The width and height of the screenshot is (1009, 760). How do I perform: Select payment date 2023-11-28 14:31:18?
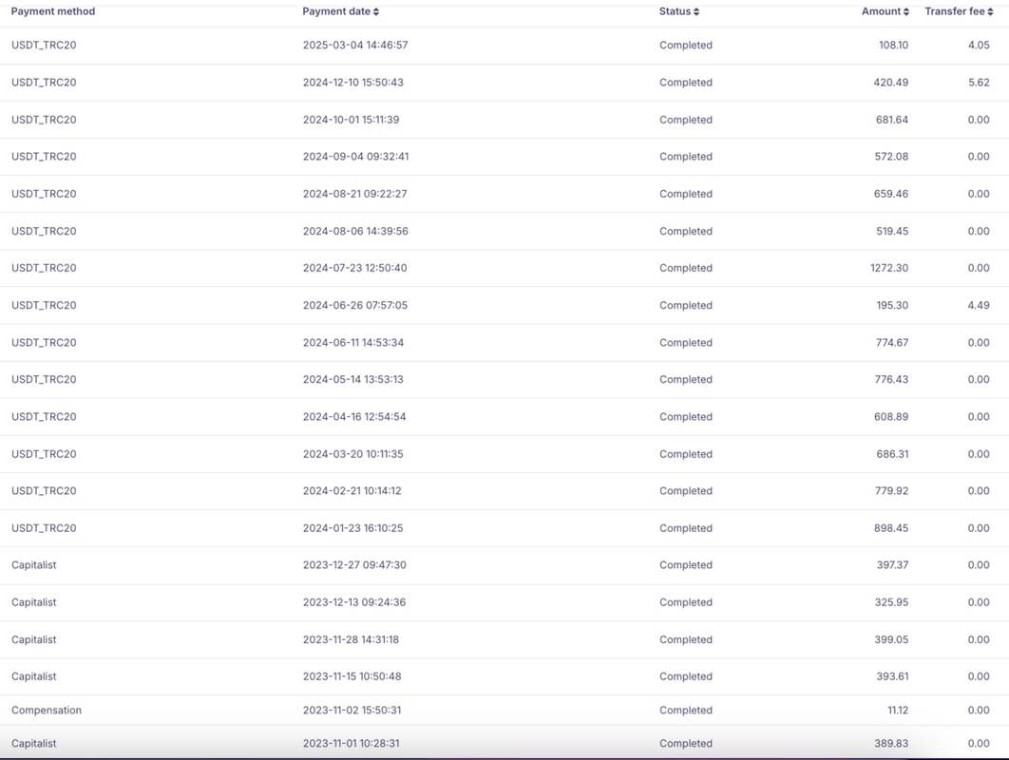point(351,639)
